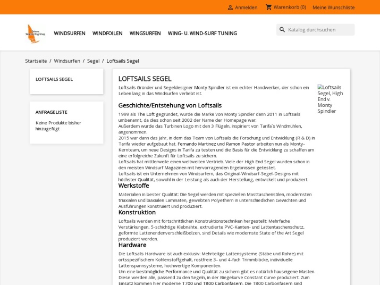Click Windsurfen in the breadcrumb trail
The height and width of the screenshot is (285, 380).
(x=67, y=61)
